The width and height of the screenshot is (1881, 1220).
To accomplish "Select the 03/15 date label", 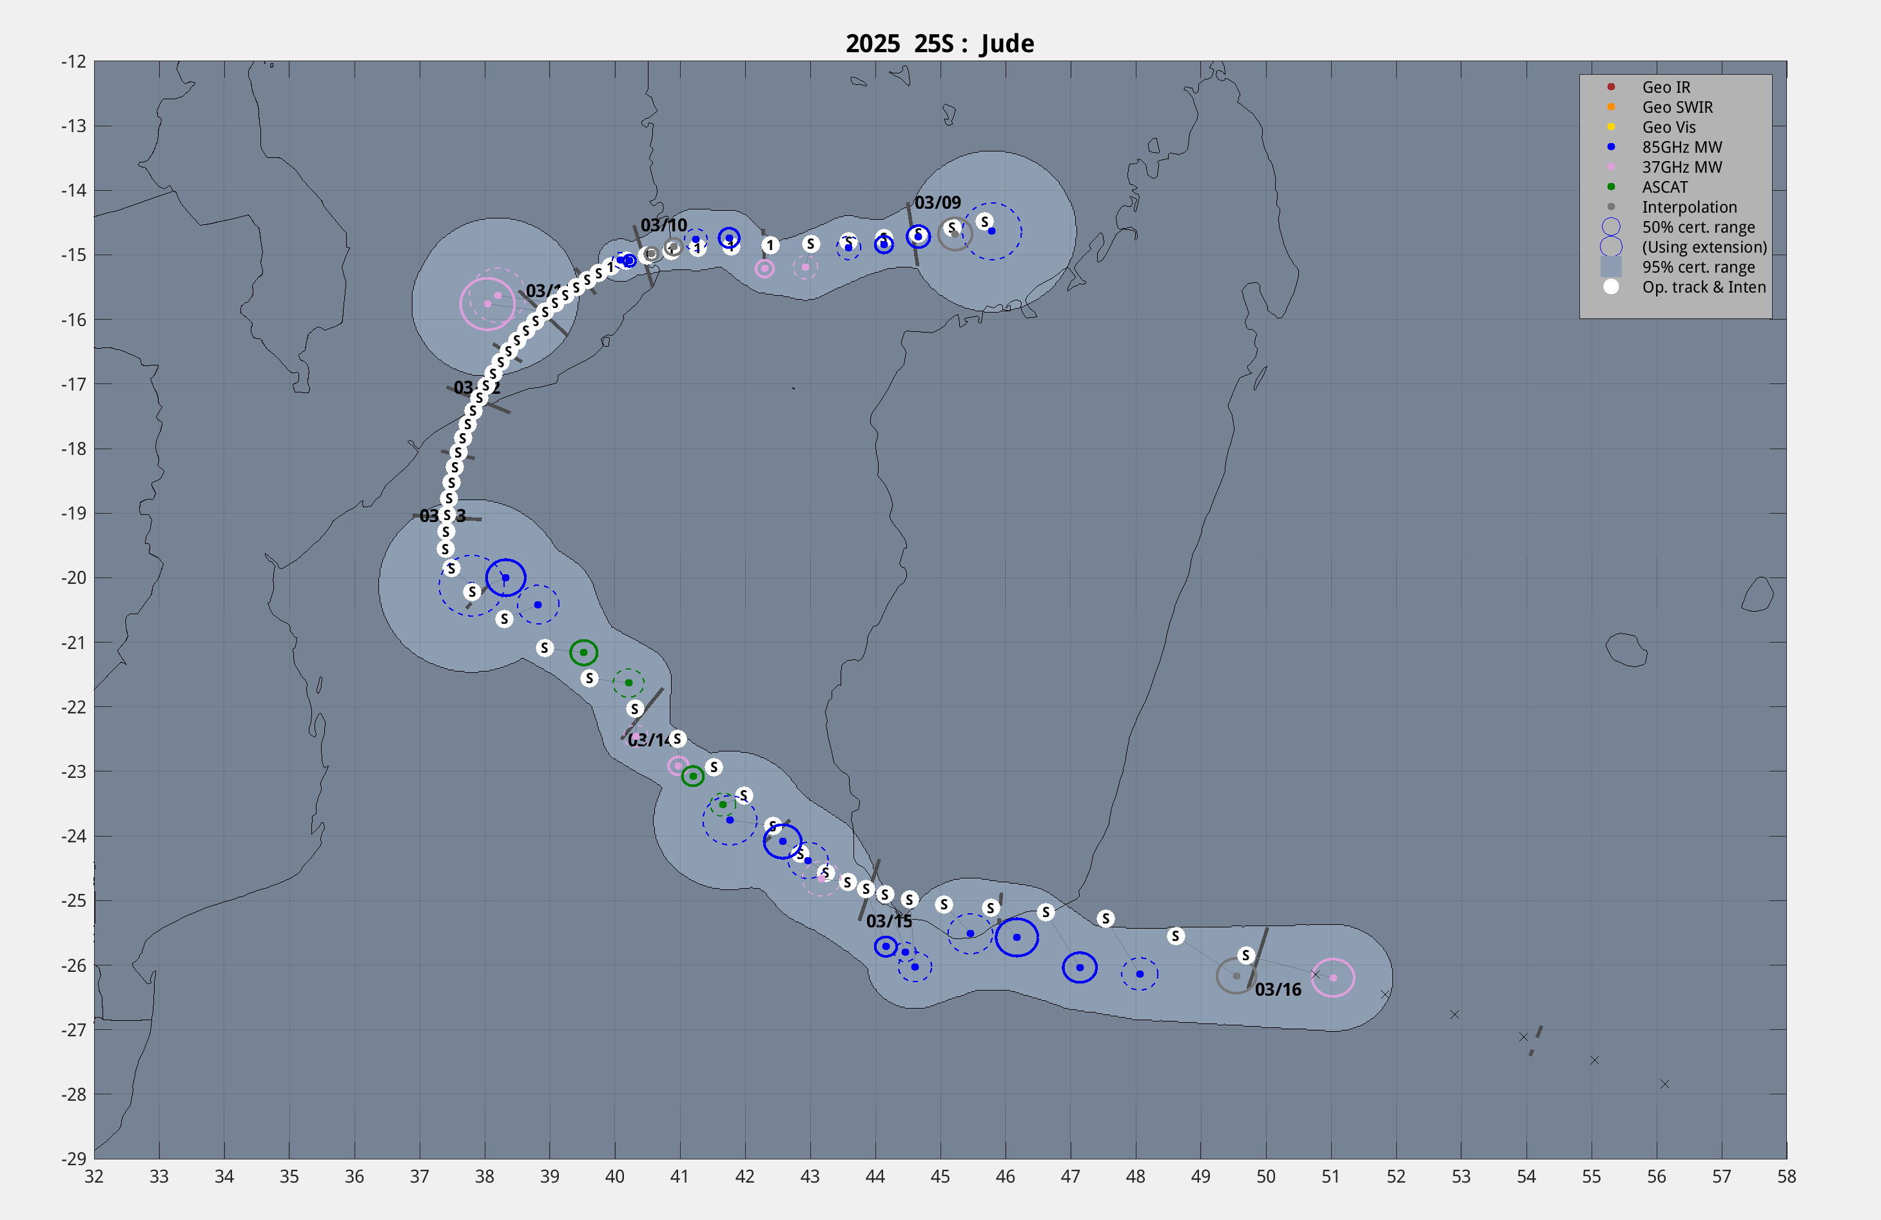I will 888,922.
